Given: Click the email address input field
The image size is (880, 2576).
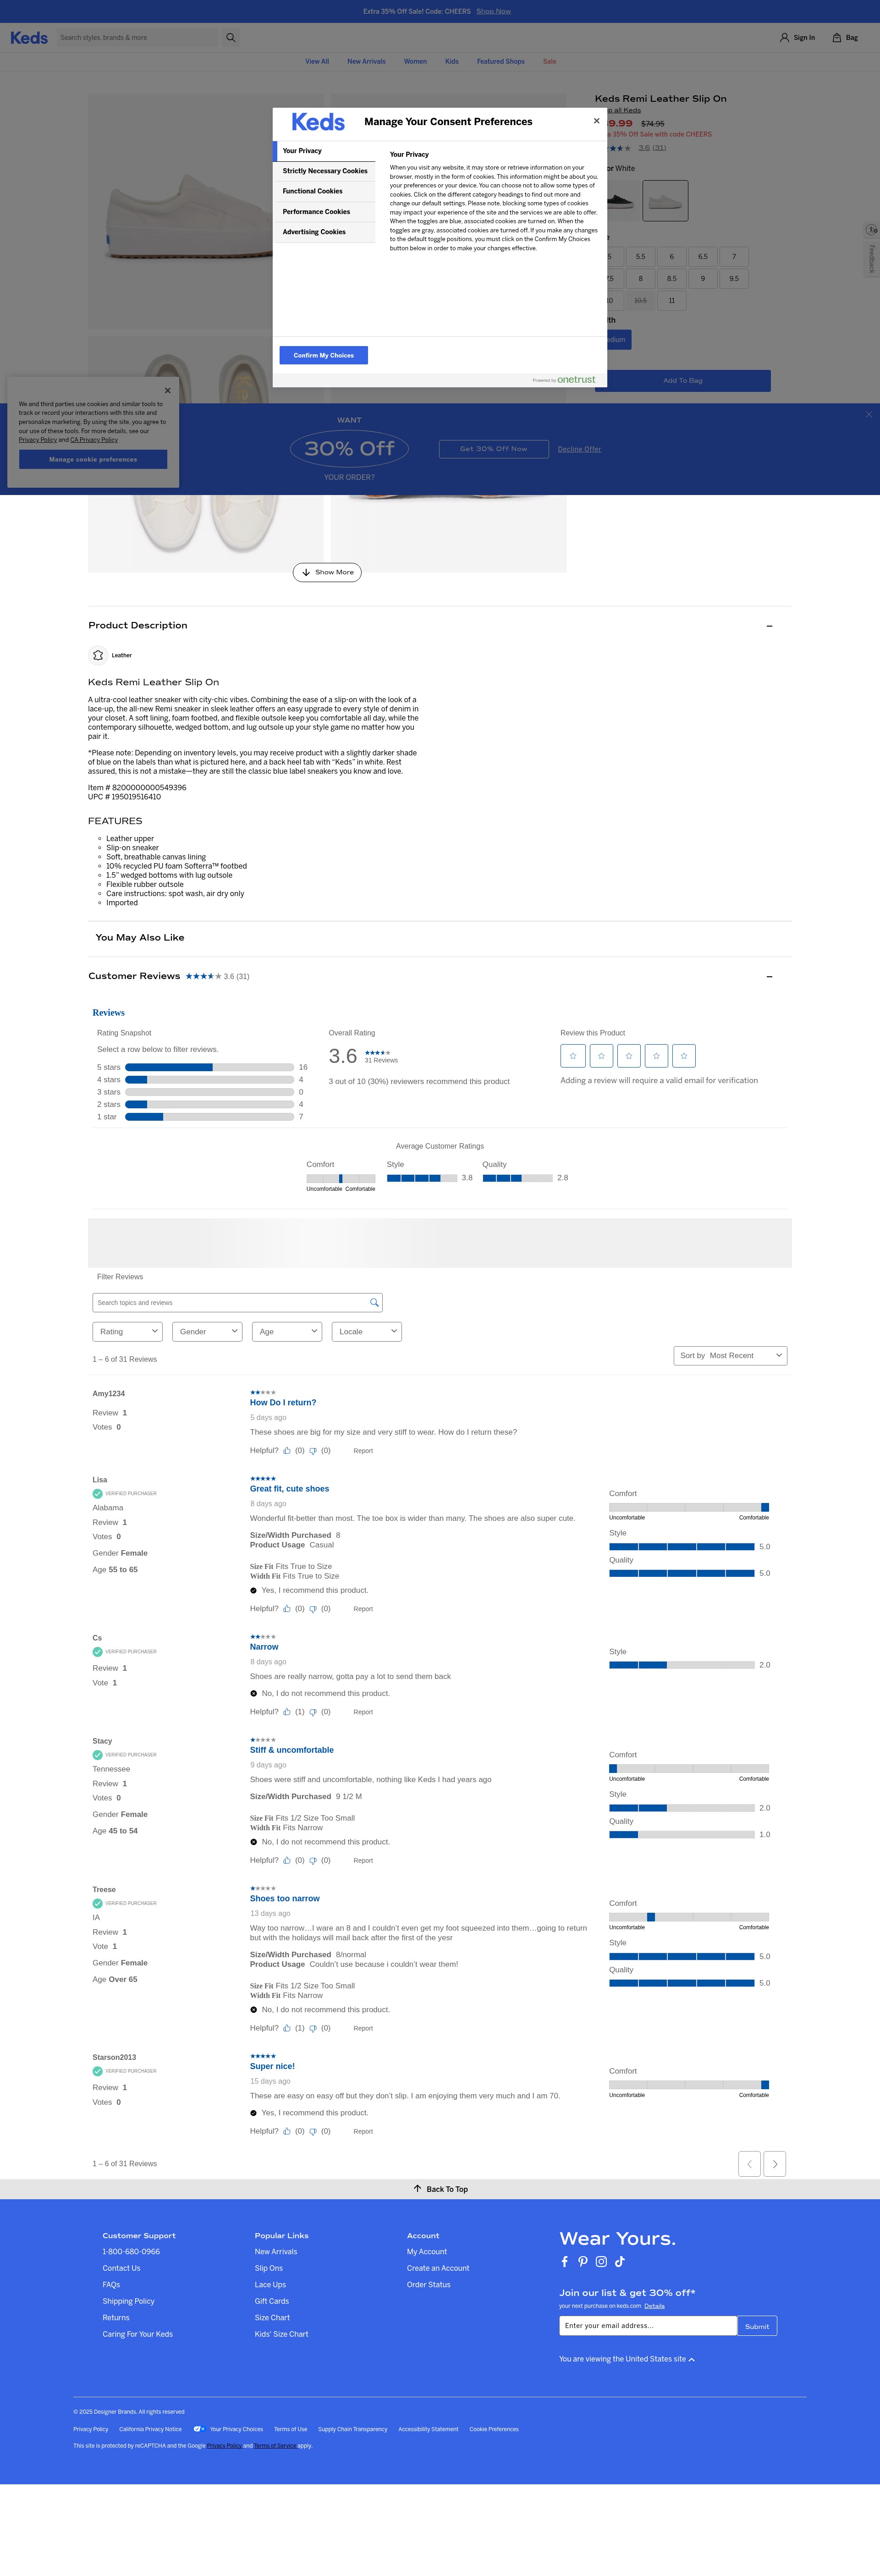Looking at the screenshot, I should 648,2326.
